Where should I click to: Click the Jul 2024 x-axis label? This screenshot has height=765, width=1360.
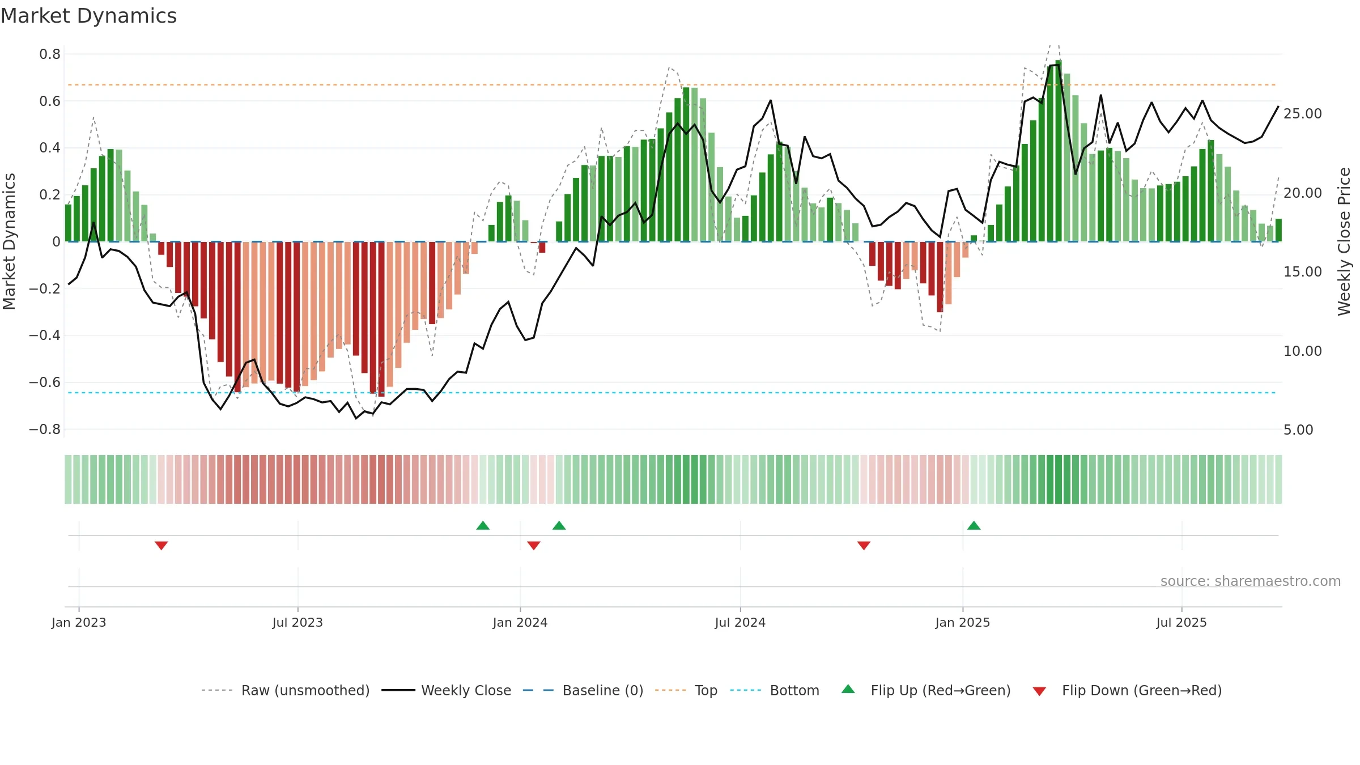[740, 622]
